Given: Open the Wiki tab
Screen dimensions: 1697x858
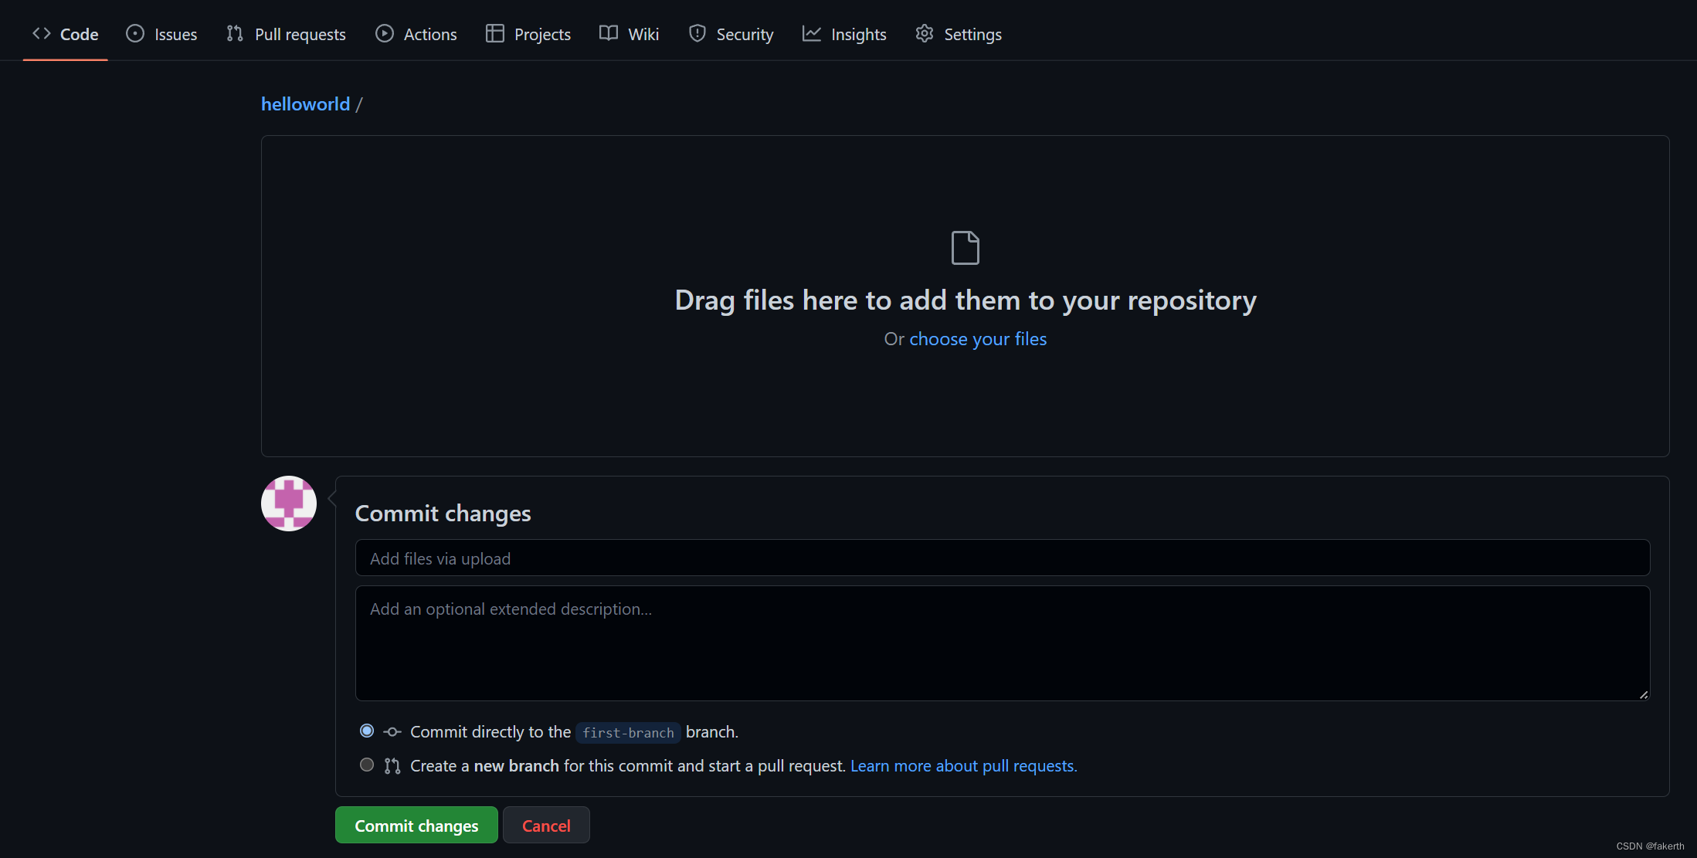Looking at the screenshot, I should (643, 34).
